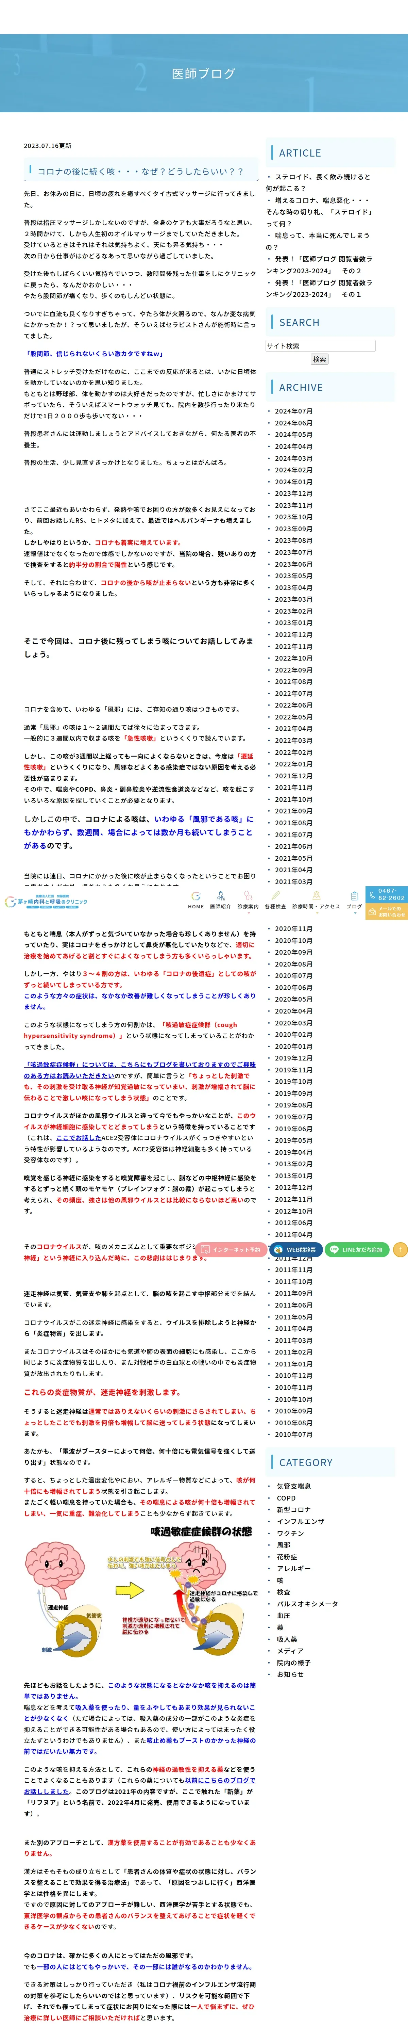
Task: Open archive 2024年01月
Action: coord(293,482)
